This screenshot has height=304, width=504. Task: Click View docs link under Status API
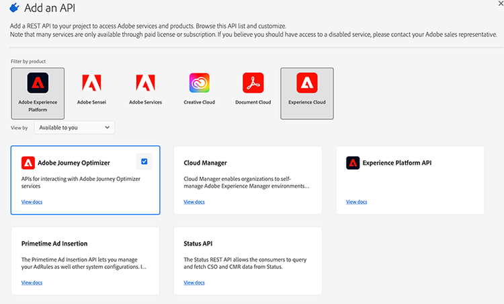tap(194, 282)
